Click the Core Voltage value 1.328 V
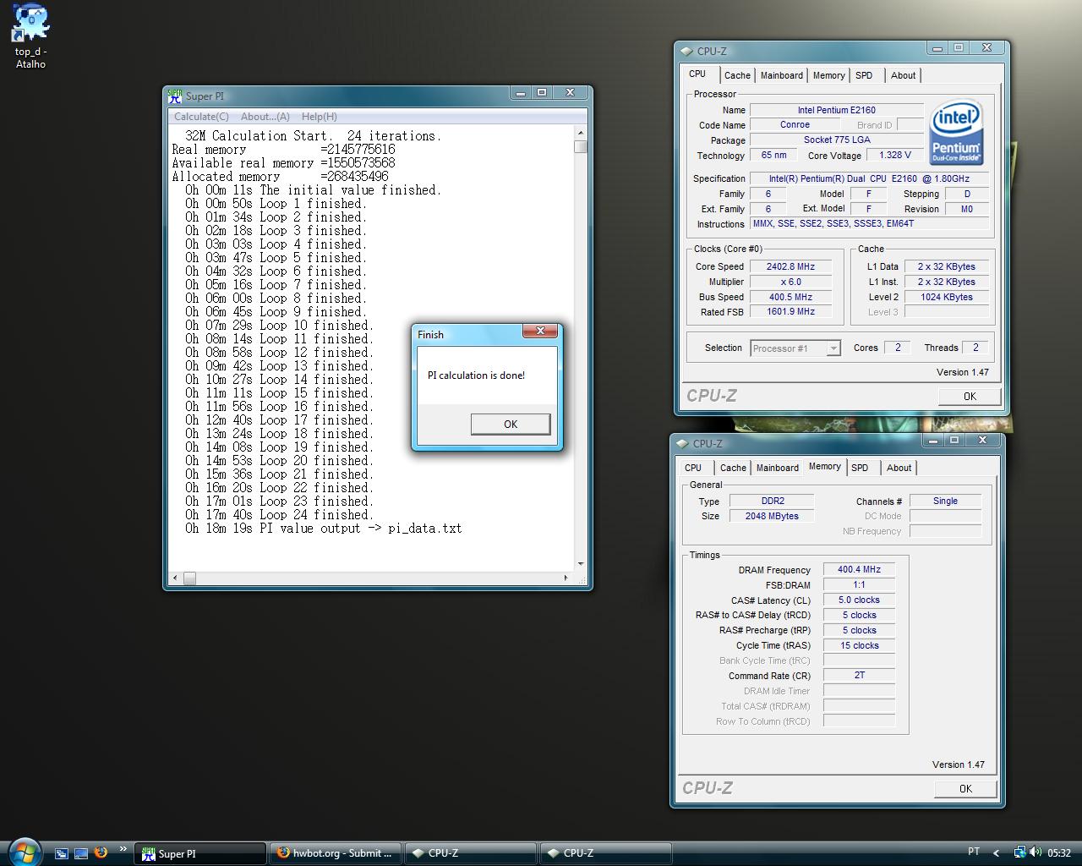Image resolution: width=1082 pixels, height=866 pixels. [x=895, y=156]
